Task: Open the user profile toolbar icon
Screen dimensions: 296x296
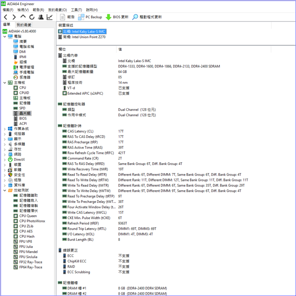Action: click(41, 17)
